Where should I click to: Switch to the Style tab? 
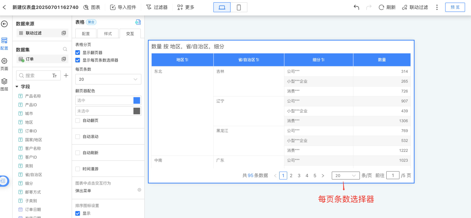point(108,34)
